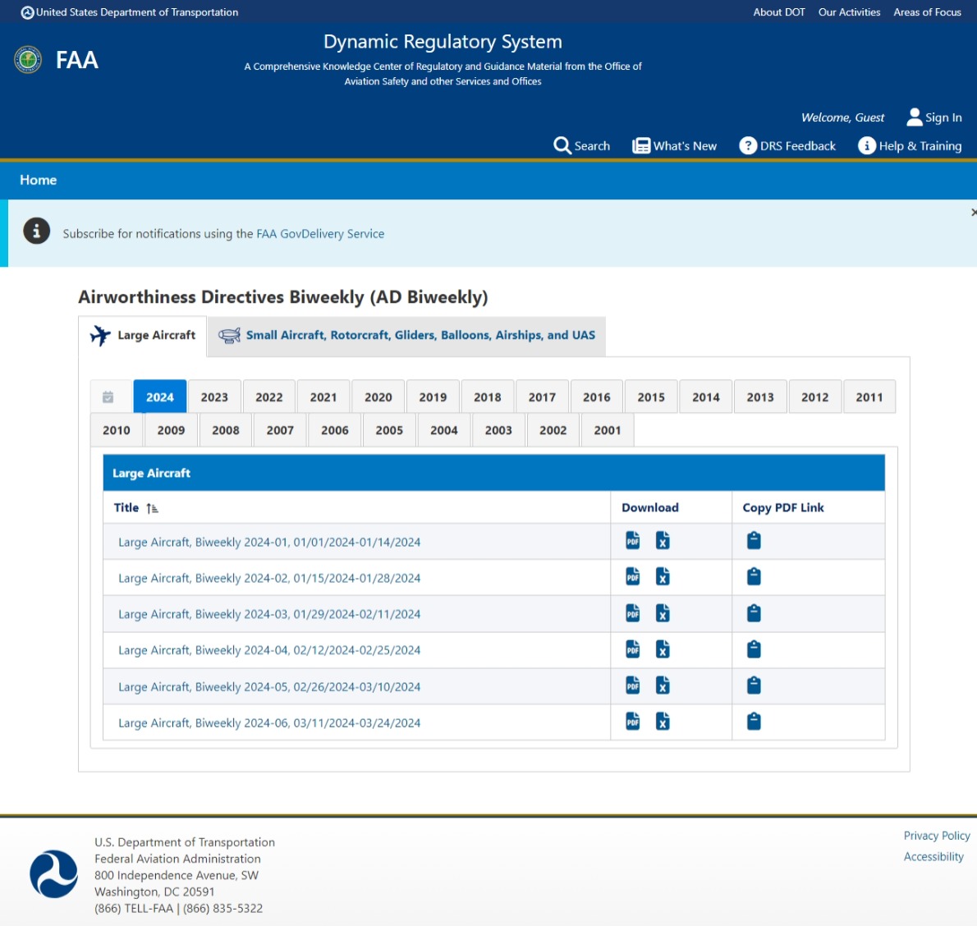This screenshot has height=926, width=977.
Task: Open the What's New page
Action: tap(675, 146)
